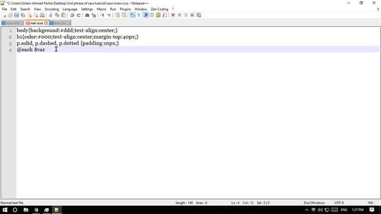
Task: Print the current document
Action: 42,15
